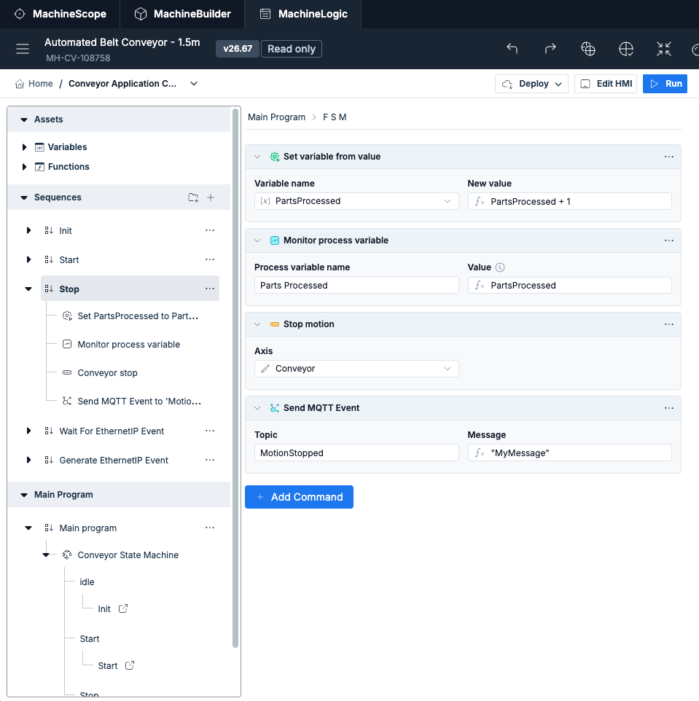Image resolution: width=699 pixels, height=701 pixels.
Task: Click the Functions icon in Assets
Action: pos(39,167)
